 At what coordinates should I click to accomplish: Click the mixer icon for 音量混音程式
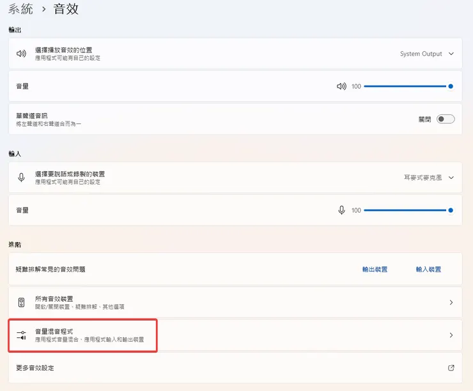(22, 335)
